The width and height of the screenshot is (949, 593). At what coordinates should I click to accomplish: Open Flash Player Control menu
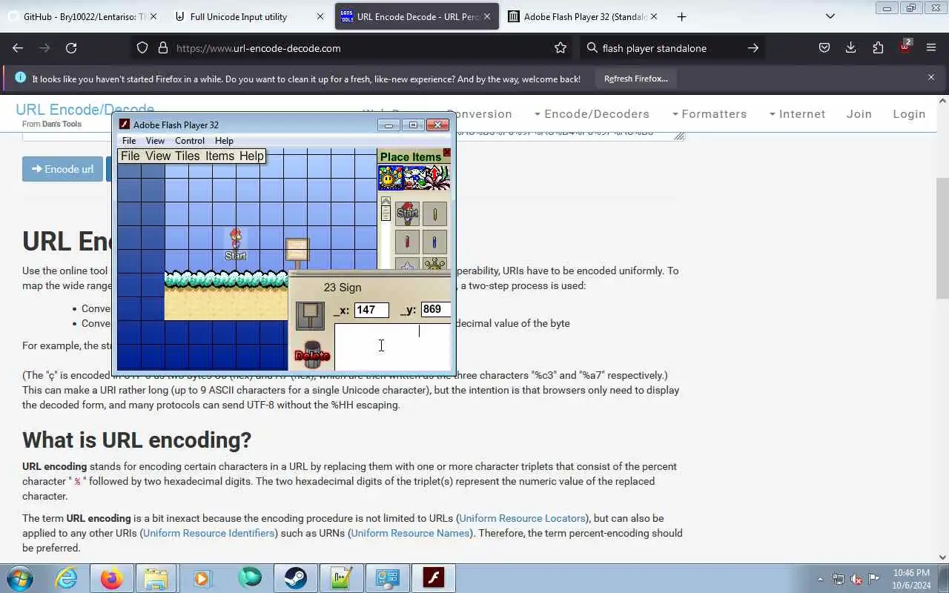click(190, 141)
